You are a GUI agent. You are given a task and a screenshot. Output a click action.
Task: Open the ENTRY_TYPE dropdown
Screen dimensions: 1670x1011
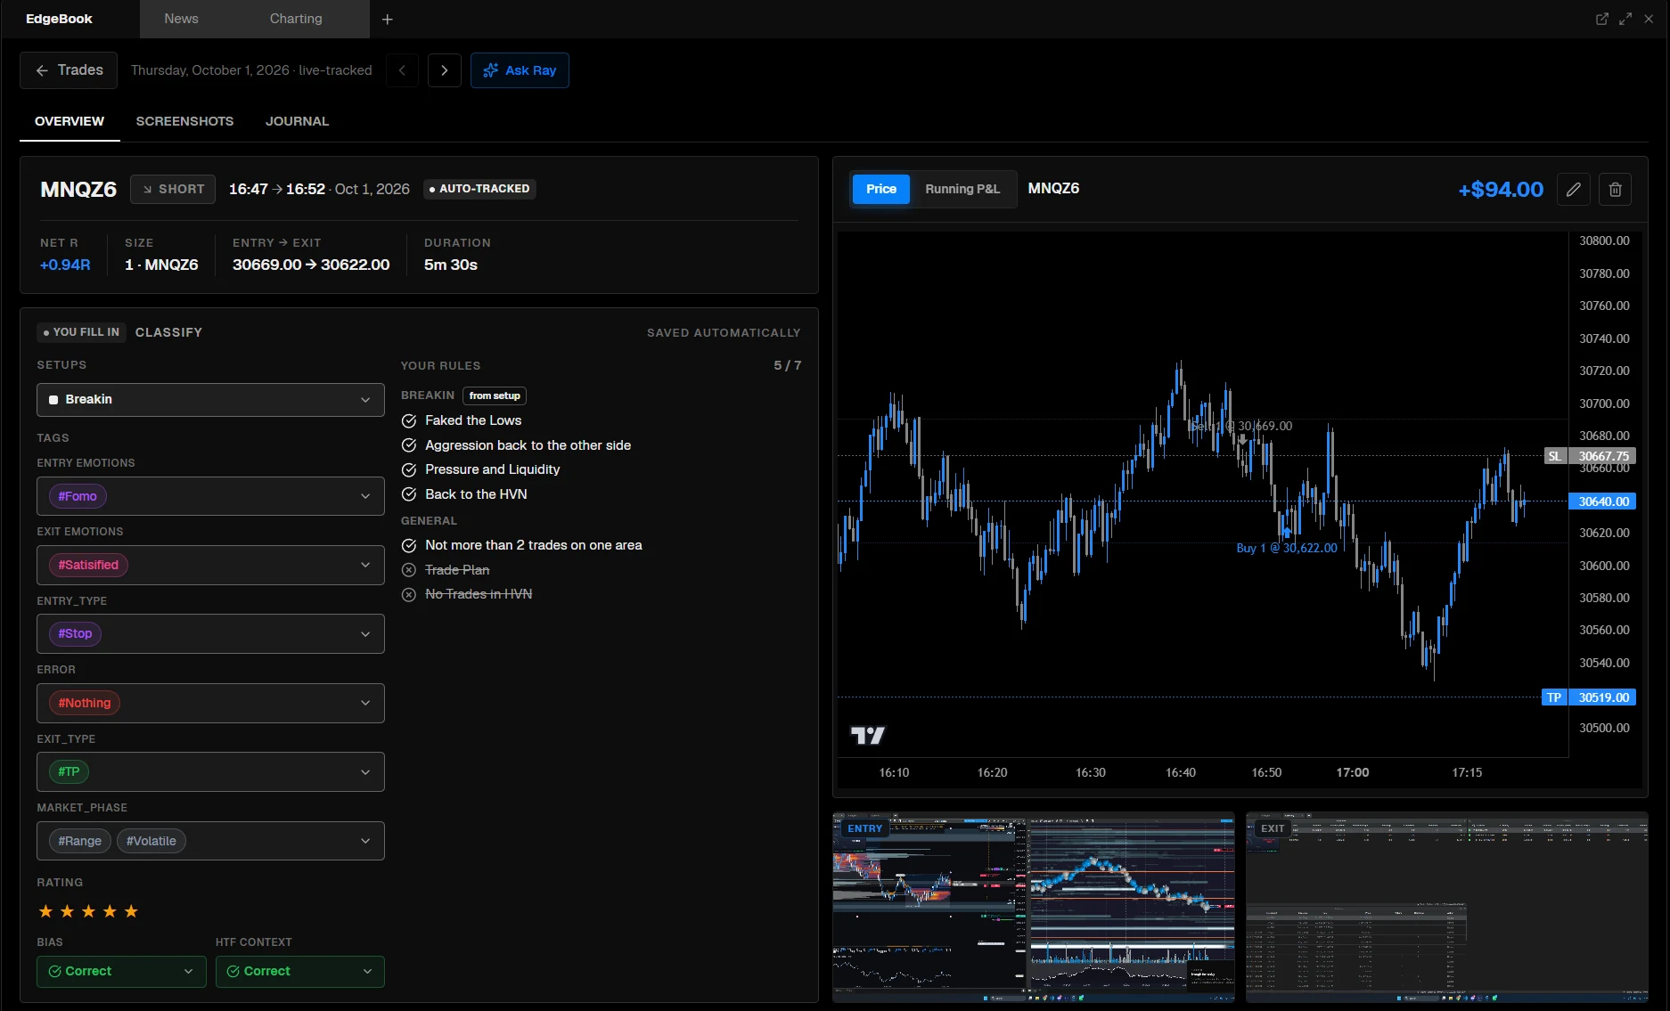click(210, 634)
